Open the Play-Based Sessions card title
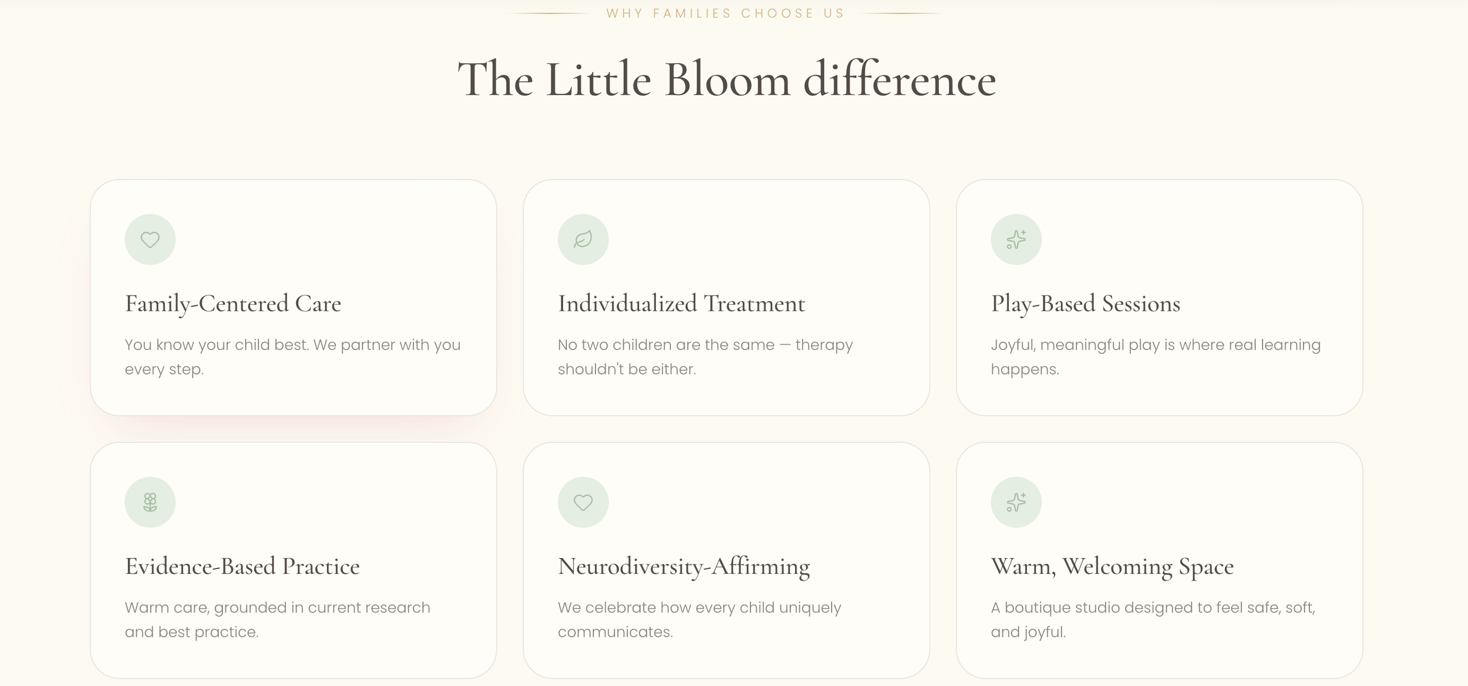The width and height of the screenshot is (1468, 686). [x=1086, y=304]
